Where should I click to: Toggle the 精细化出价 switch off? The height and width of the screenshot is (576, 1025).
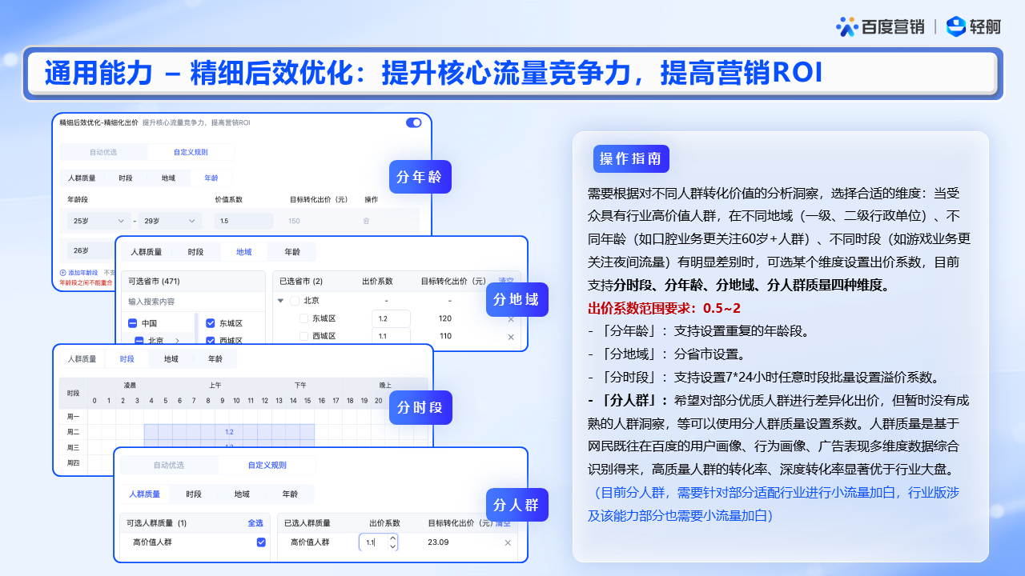[414, 122]
